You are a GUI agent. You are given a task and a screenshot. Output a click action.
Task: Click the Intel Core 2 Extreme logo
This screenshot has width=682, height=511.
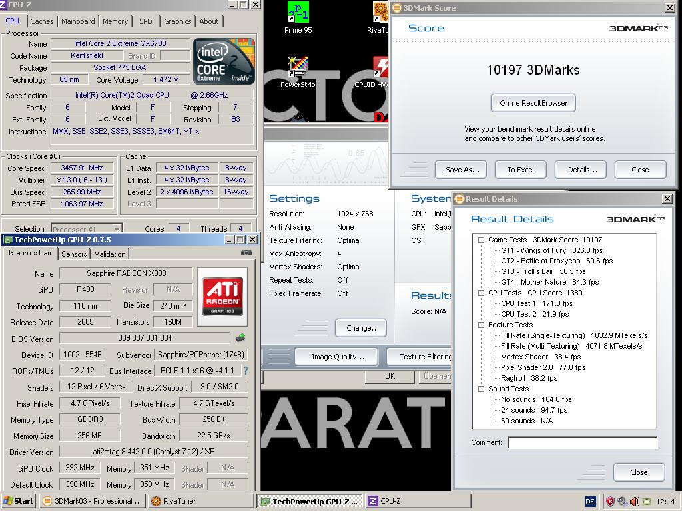tap(224, 61)
